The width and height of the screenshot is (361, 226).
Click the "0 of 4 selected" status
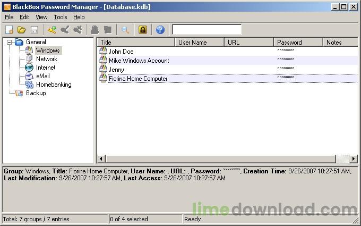click(x=129, y=219)
